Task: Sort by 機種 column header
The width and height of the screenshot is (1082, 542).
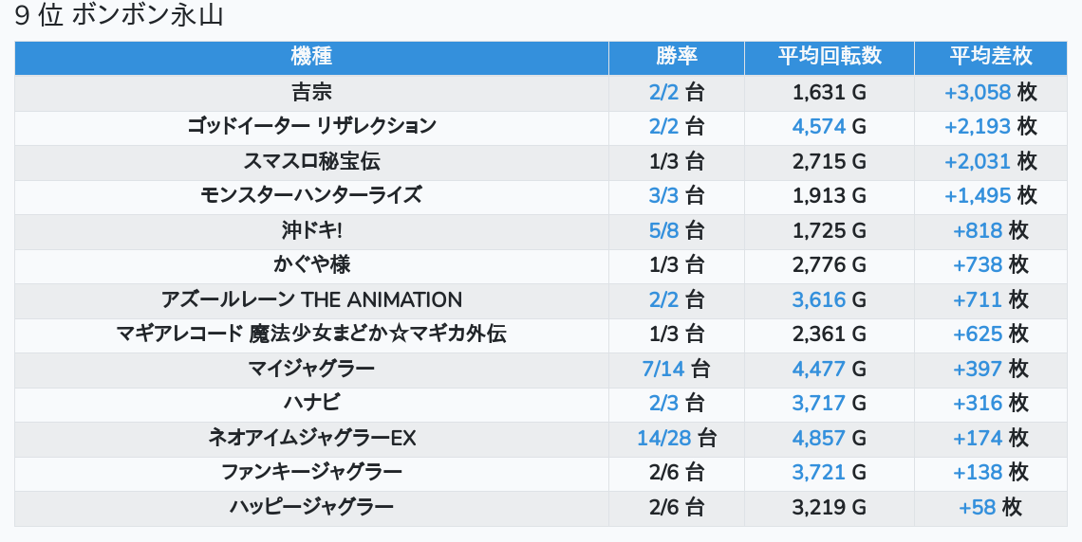Action: click(311, 57)
